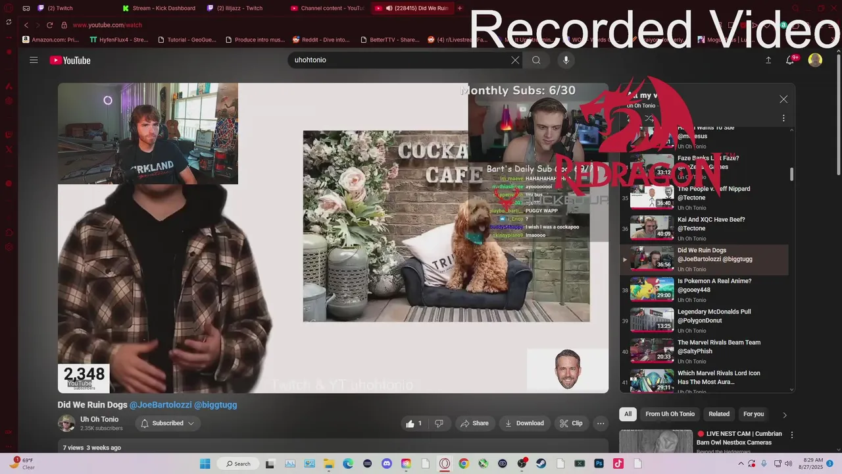
Task: Open a new browser tab
Action: (x=460, y=8)
